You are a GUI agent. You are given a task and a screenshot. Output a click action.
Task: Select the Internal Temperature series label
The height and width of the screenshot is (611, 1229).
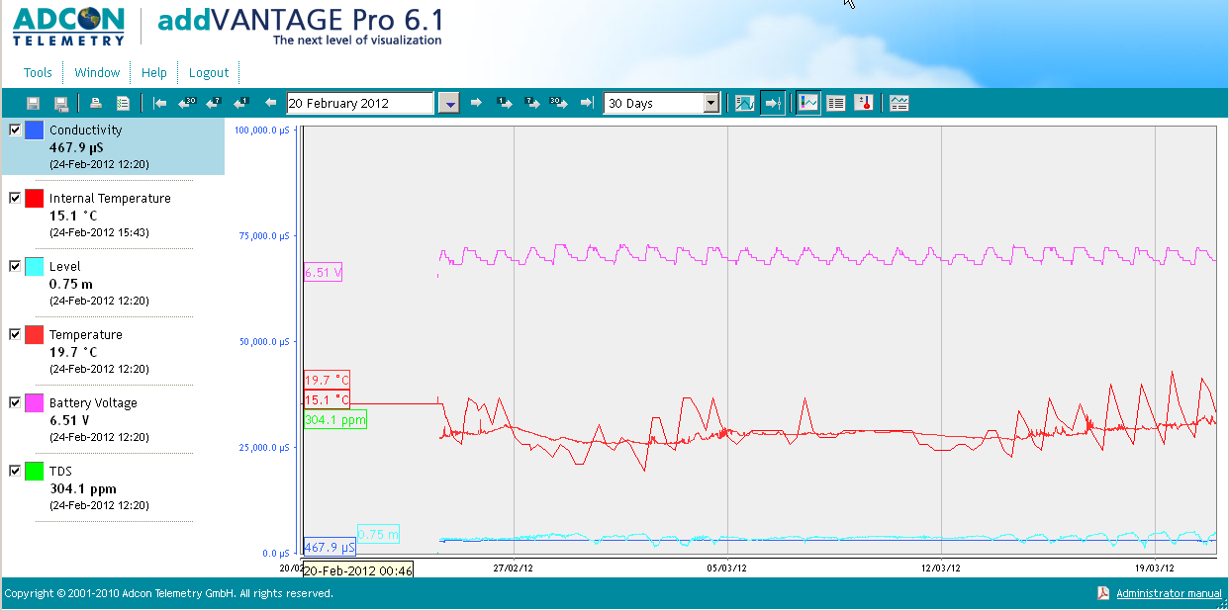point(110,198)
